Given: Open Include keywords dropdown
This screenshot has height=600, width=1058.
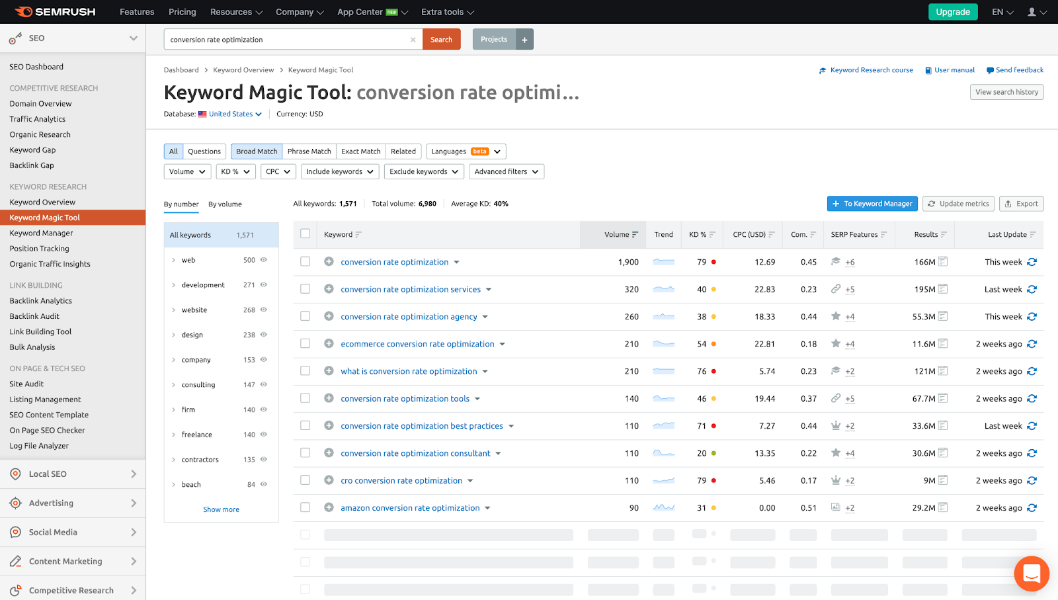Looking at the screenshot, I should [x=340, y=172].
